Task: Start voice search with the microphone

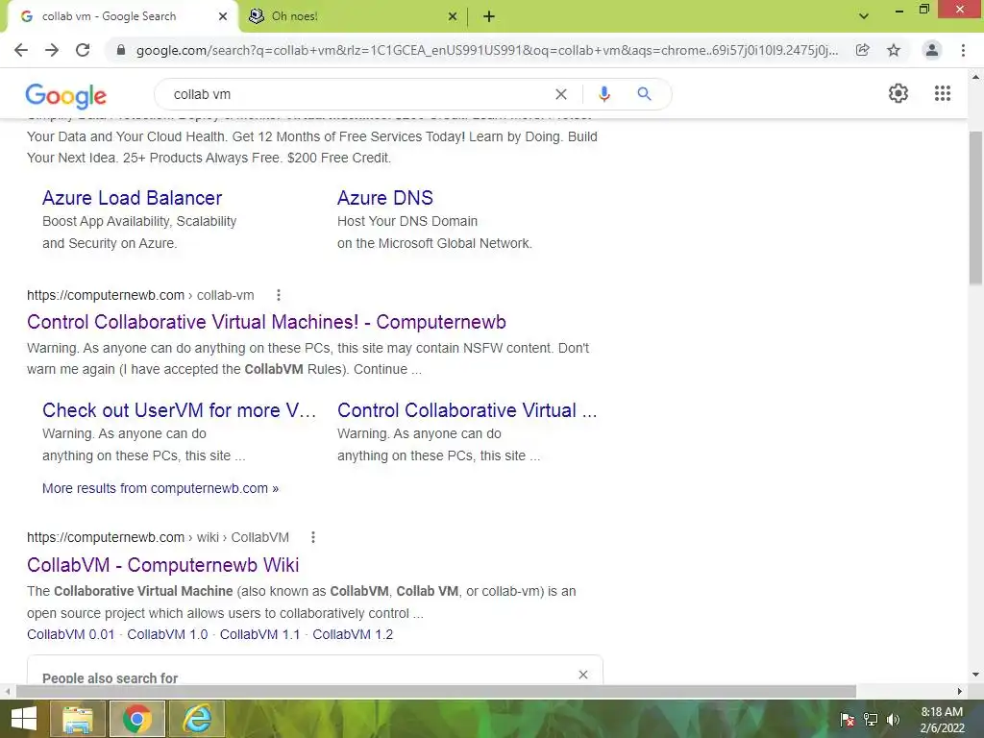Action: point(604,94)
